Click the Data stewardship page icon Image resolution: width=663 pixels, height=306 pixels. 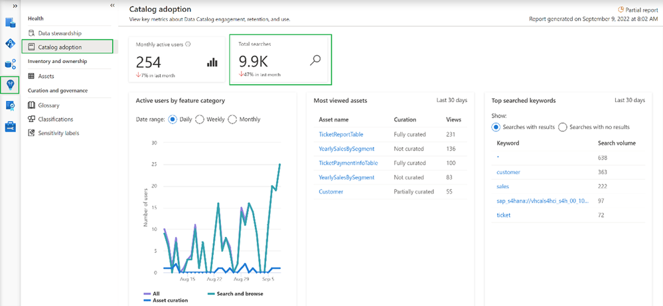point(31,33)
